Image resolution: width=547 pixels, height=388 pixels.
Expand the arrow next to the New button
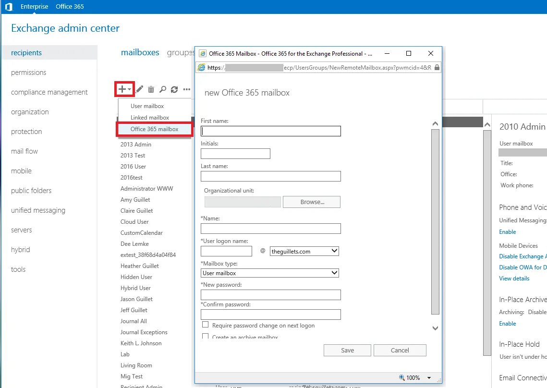point(129,90)
